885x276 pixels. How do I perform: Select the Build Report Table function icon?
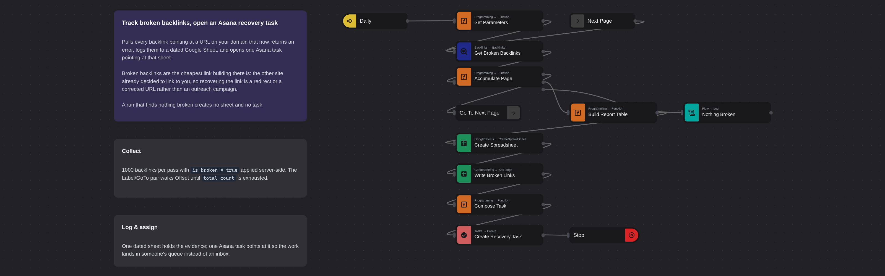tap(578, 113)
